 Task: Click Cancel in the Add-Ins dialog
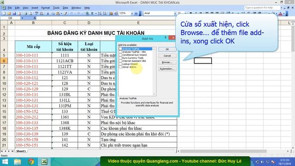167,56
